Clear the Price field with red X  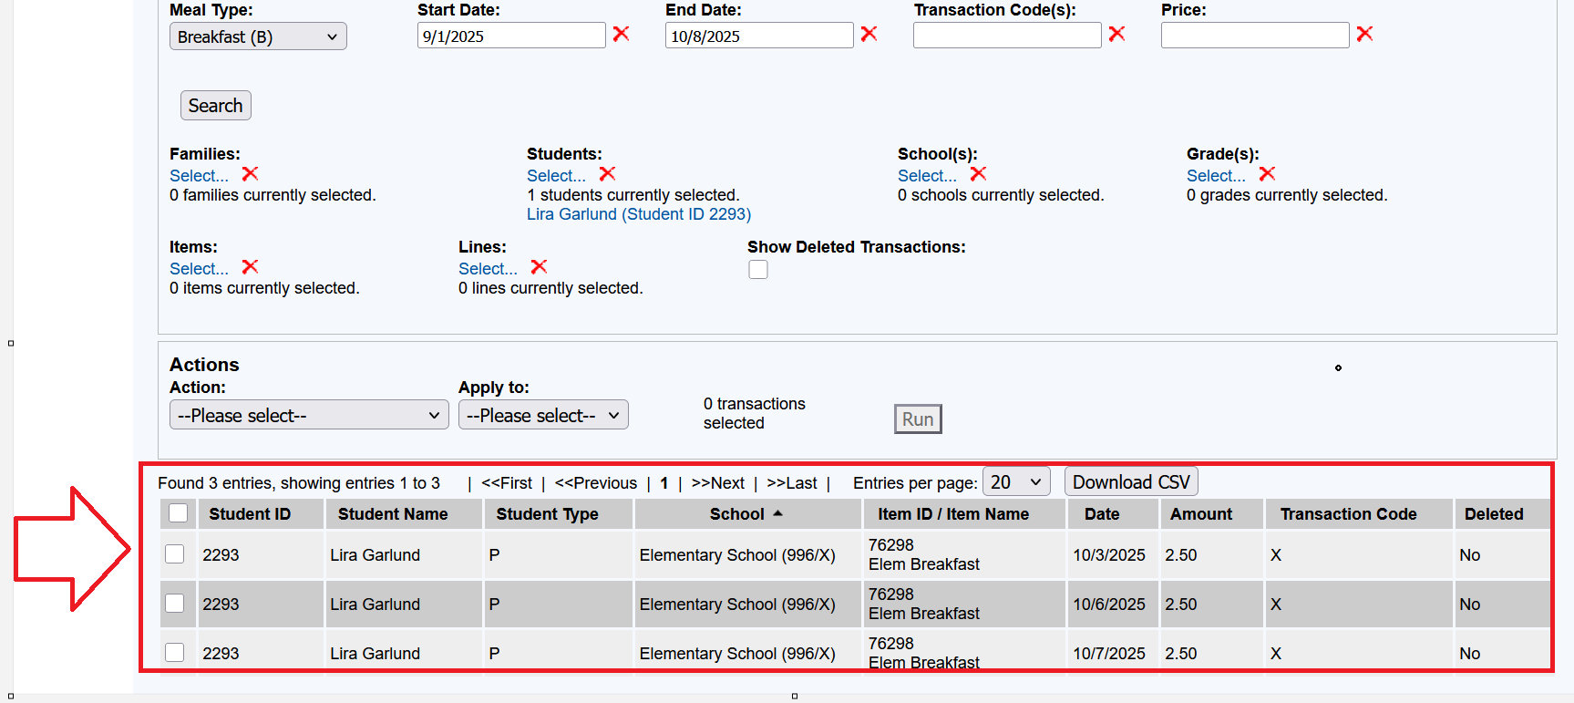click(x=1364, y=34)
